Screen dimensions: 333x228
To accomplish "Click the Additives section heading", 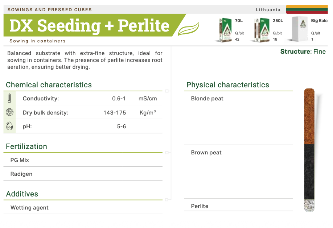I will (22, 194).
